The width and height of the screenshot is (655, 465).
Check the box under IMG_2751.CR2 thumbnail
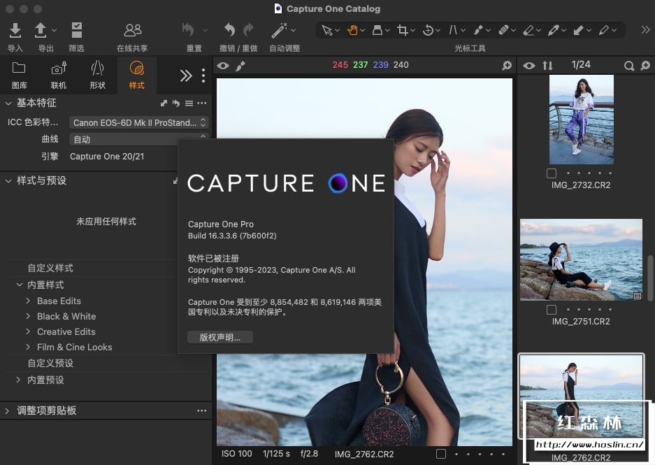point(552,309)
